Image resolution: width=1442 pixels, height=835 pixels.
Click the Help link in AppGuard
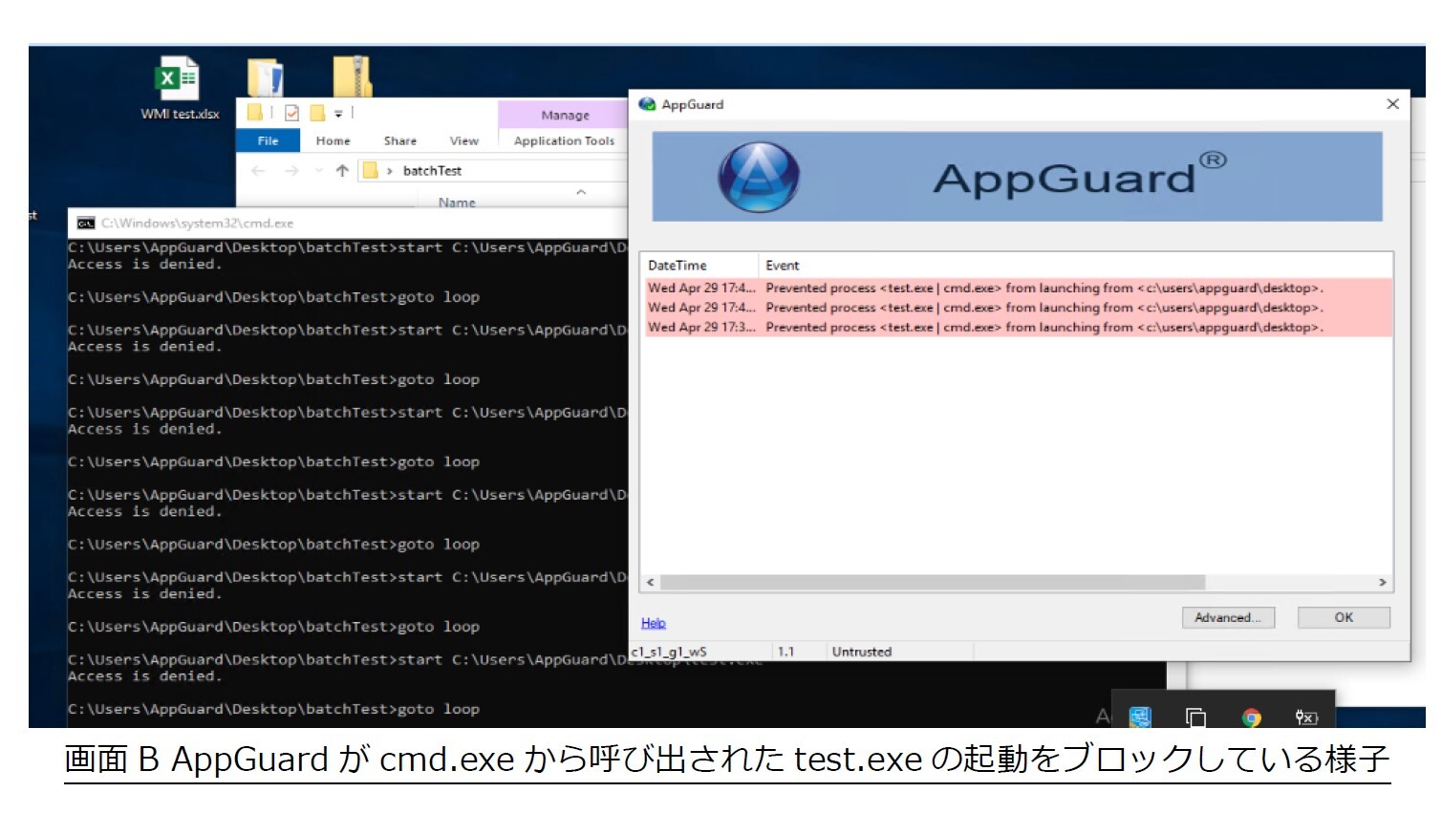653,623
